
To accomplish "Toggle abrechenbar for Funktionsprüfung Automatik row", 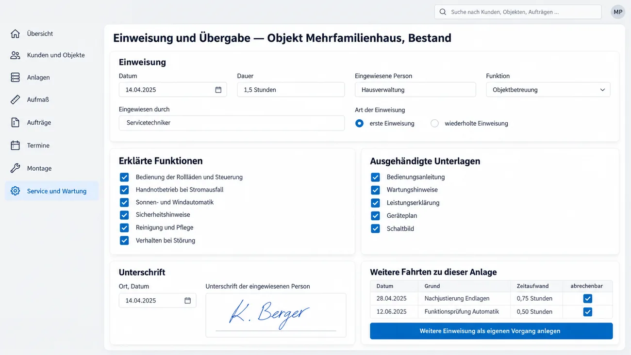I will pyautogui.click(x=587, y=312).
